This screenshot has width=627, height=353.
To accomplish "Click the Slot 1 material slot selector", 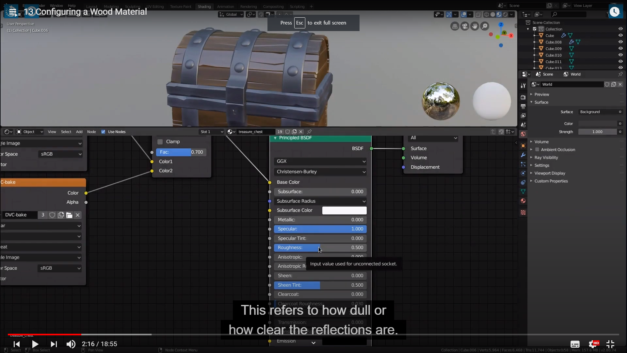I will tap(212, 132).
